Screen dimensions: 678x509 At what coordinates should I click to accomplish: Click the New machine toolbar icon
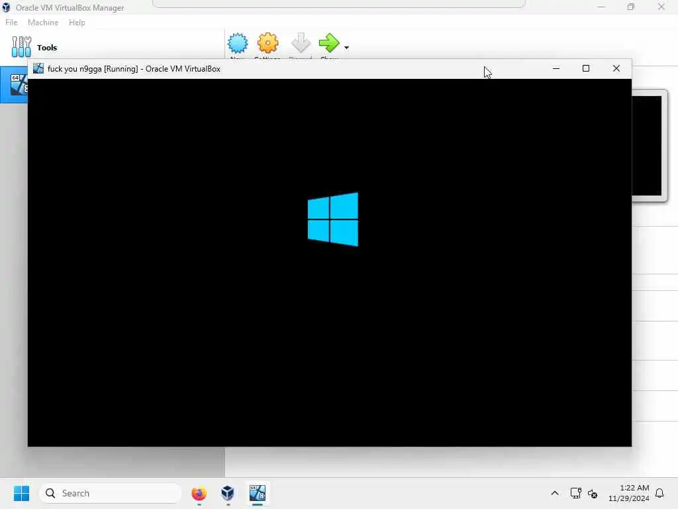coord(238,43)
